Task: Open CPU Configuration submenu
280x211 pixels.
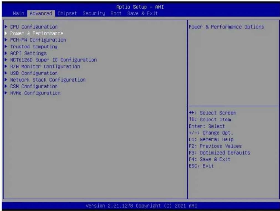Action: (34, 27)
